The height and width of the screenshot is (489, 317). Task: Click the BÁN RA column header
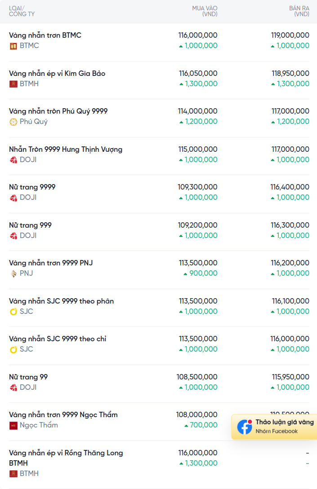point(299,11)
